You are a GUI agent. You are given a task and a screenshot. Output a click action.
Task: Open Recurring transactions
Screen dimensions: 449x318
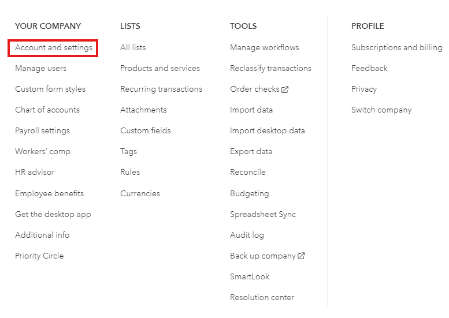pyautogui.click(x=161, y=89)
